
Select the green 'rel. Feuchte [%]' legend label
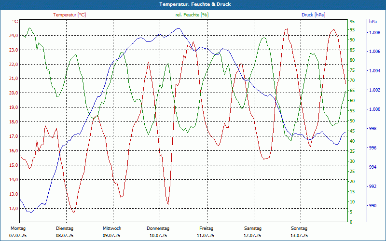[192, 15]
